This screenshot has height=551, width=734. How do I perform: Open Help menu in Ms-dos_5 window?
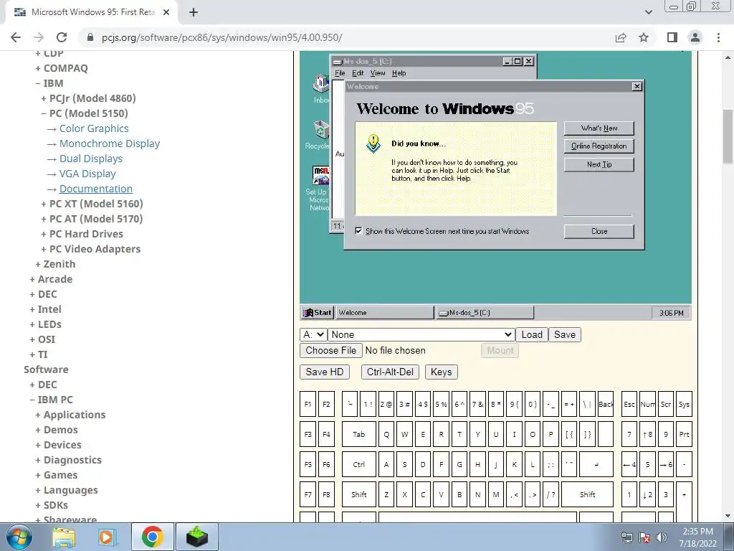(x=399, y=73)
